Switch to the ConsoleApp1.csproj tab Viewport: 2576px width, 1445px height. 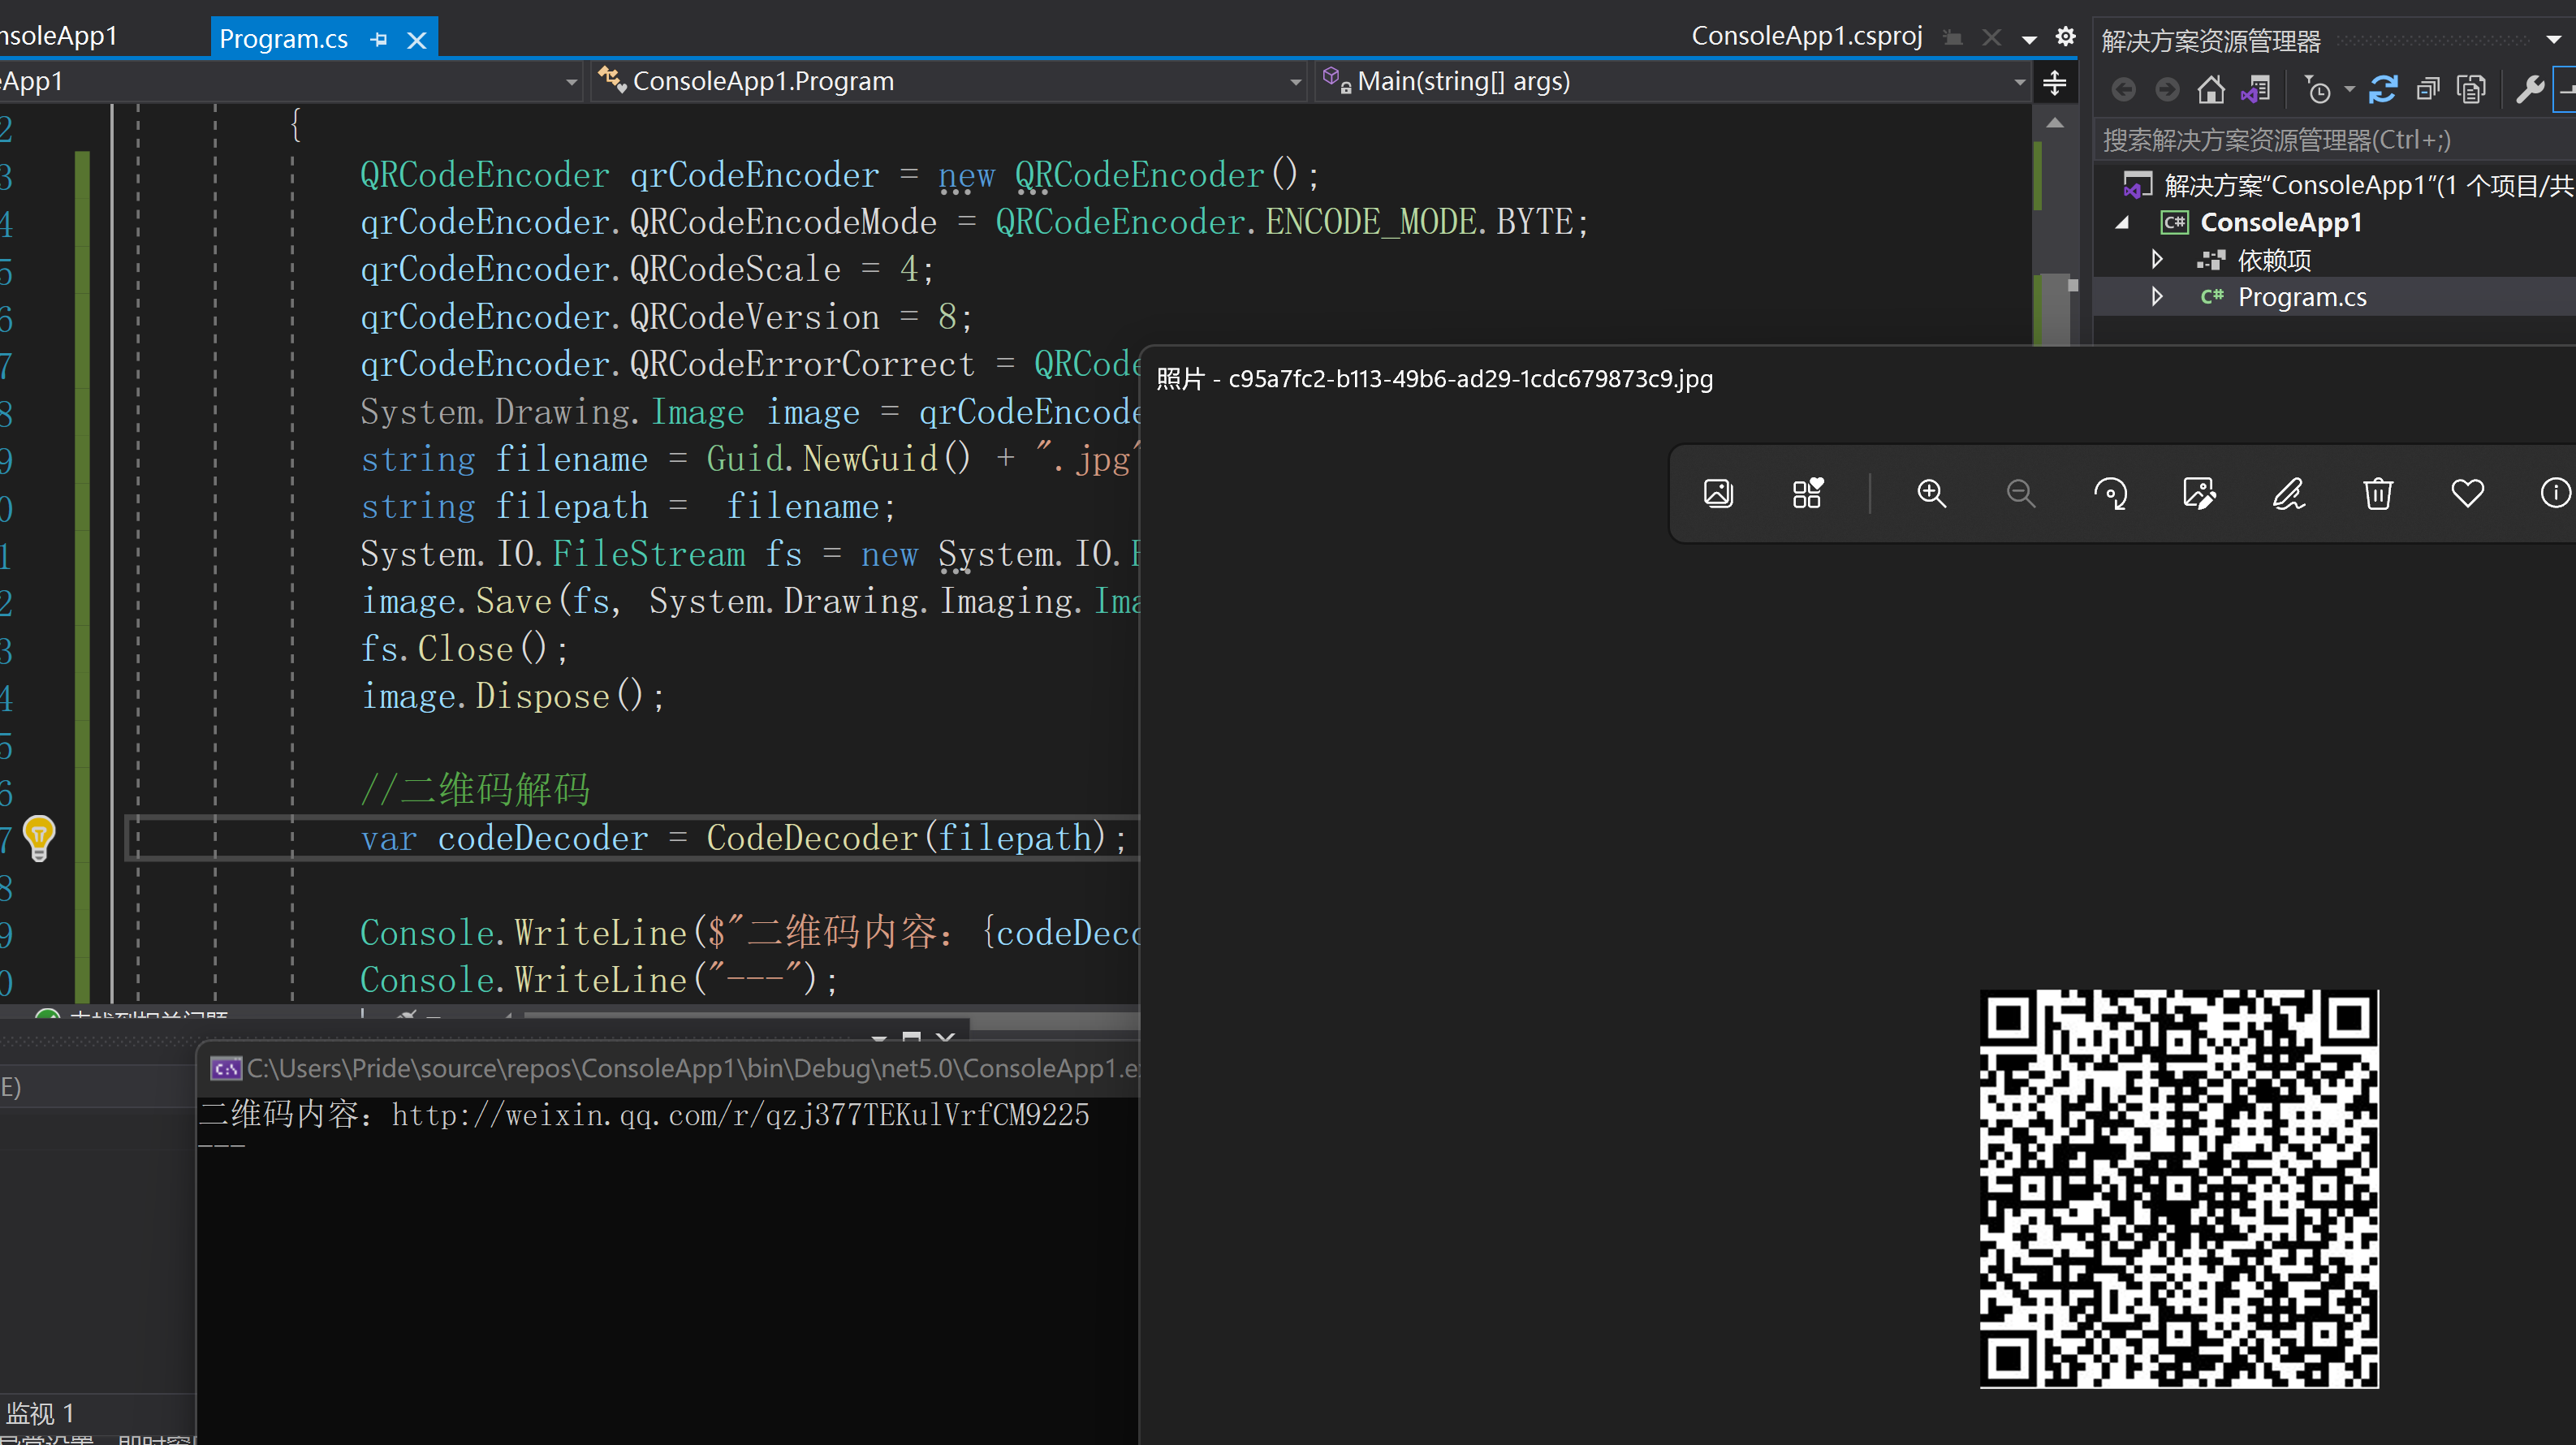click(1806, 37)
